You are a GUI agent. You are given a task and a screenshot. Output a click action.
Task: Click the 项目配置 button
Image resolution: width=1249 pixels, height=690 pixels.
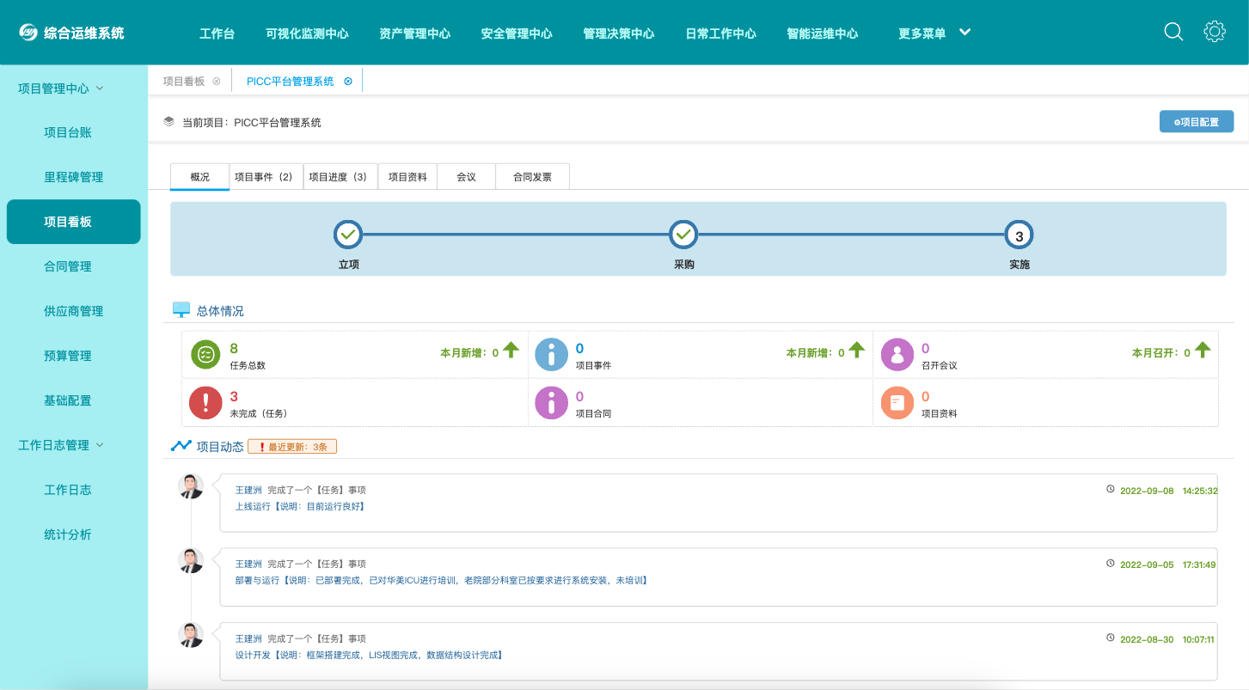pos(1197,122)
